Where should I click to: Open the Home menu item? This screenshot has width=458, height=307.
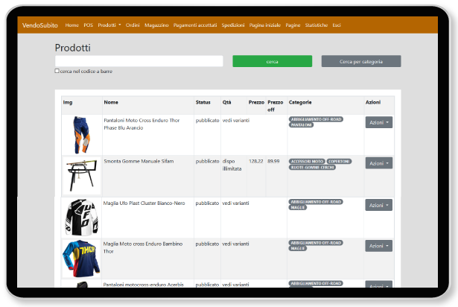coord(71,25)
